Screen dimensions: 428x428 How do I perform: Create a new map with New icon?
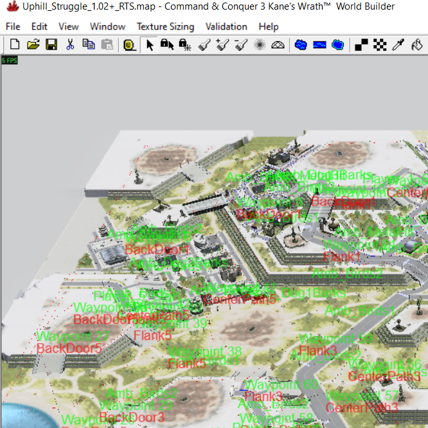pyautogui.click(x=15, y=44)
